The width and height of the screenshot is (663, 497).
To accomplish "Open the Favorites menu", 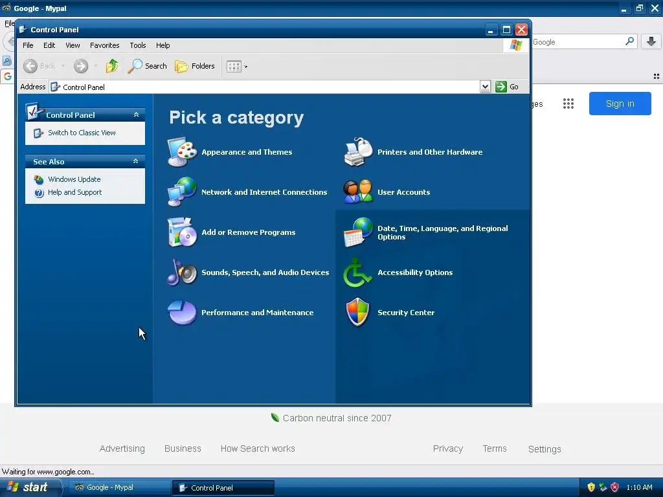I will click(104, 45).
